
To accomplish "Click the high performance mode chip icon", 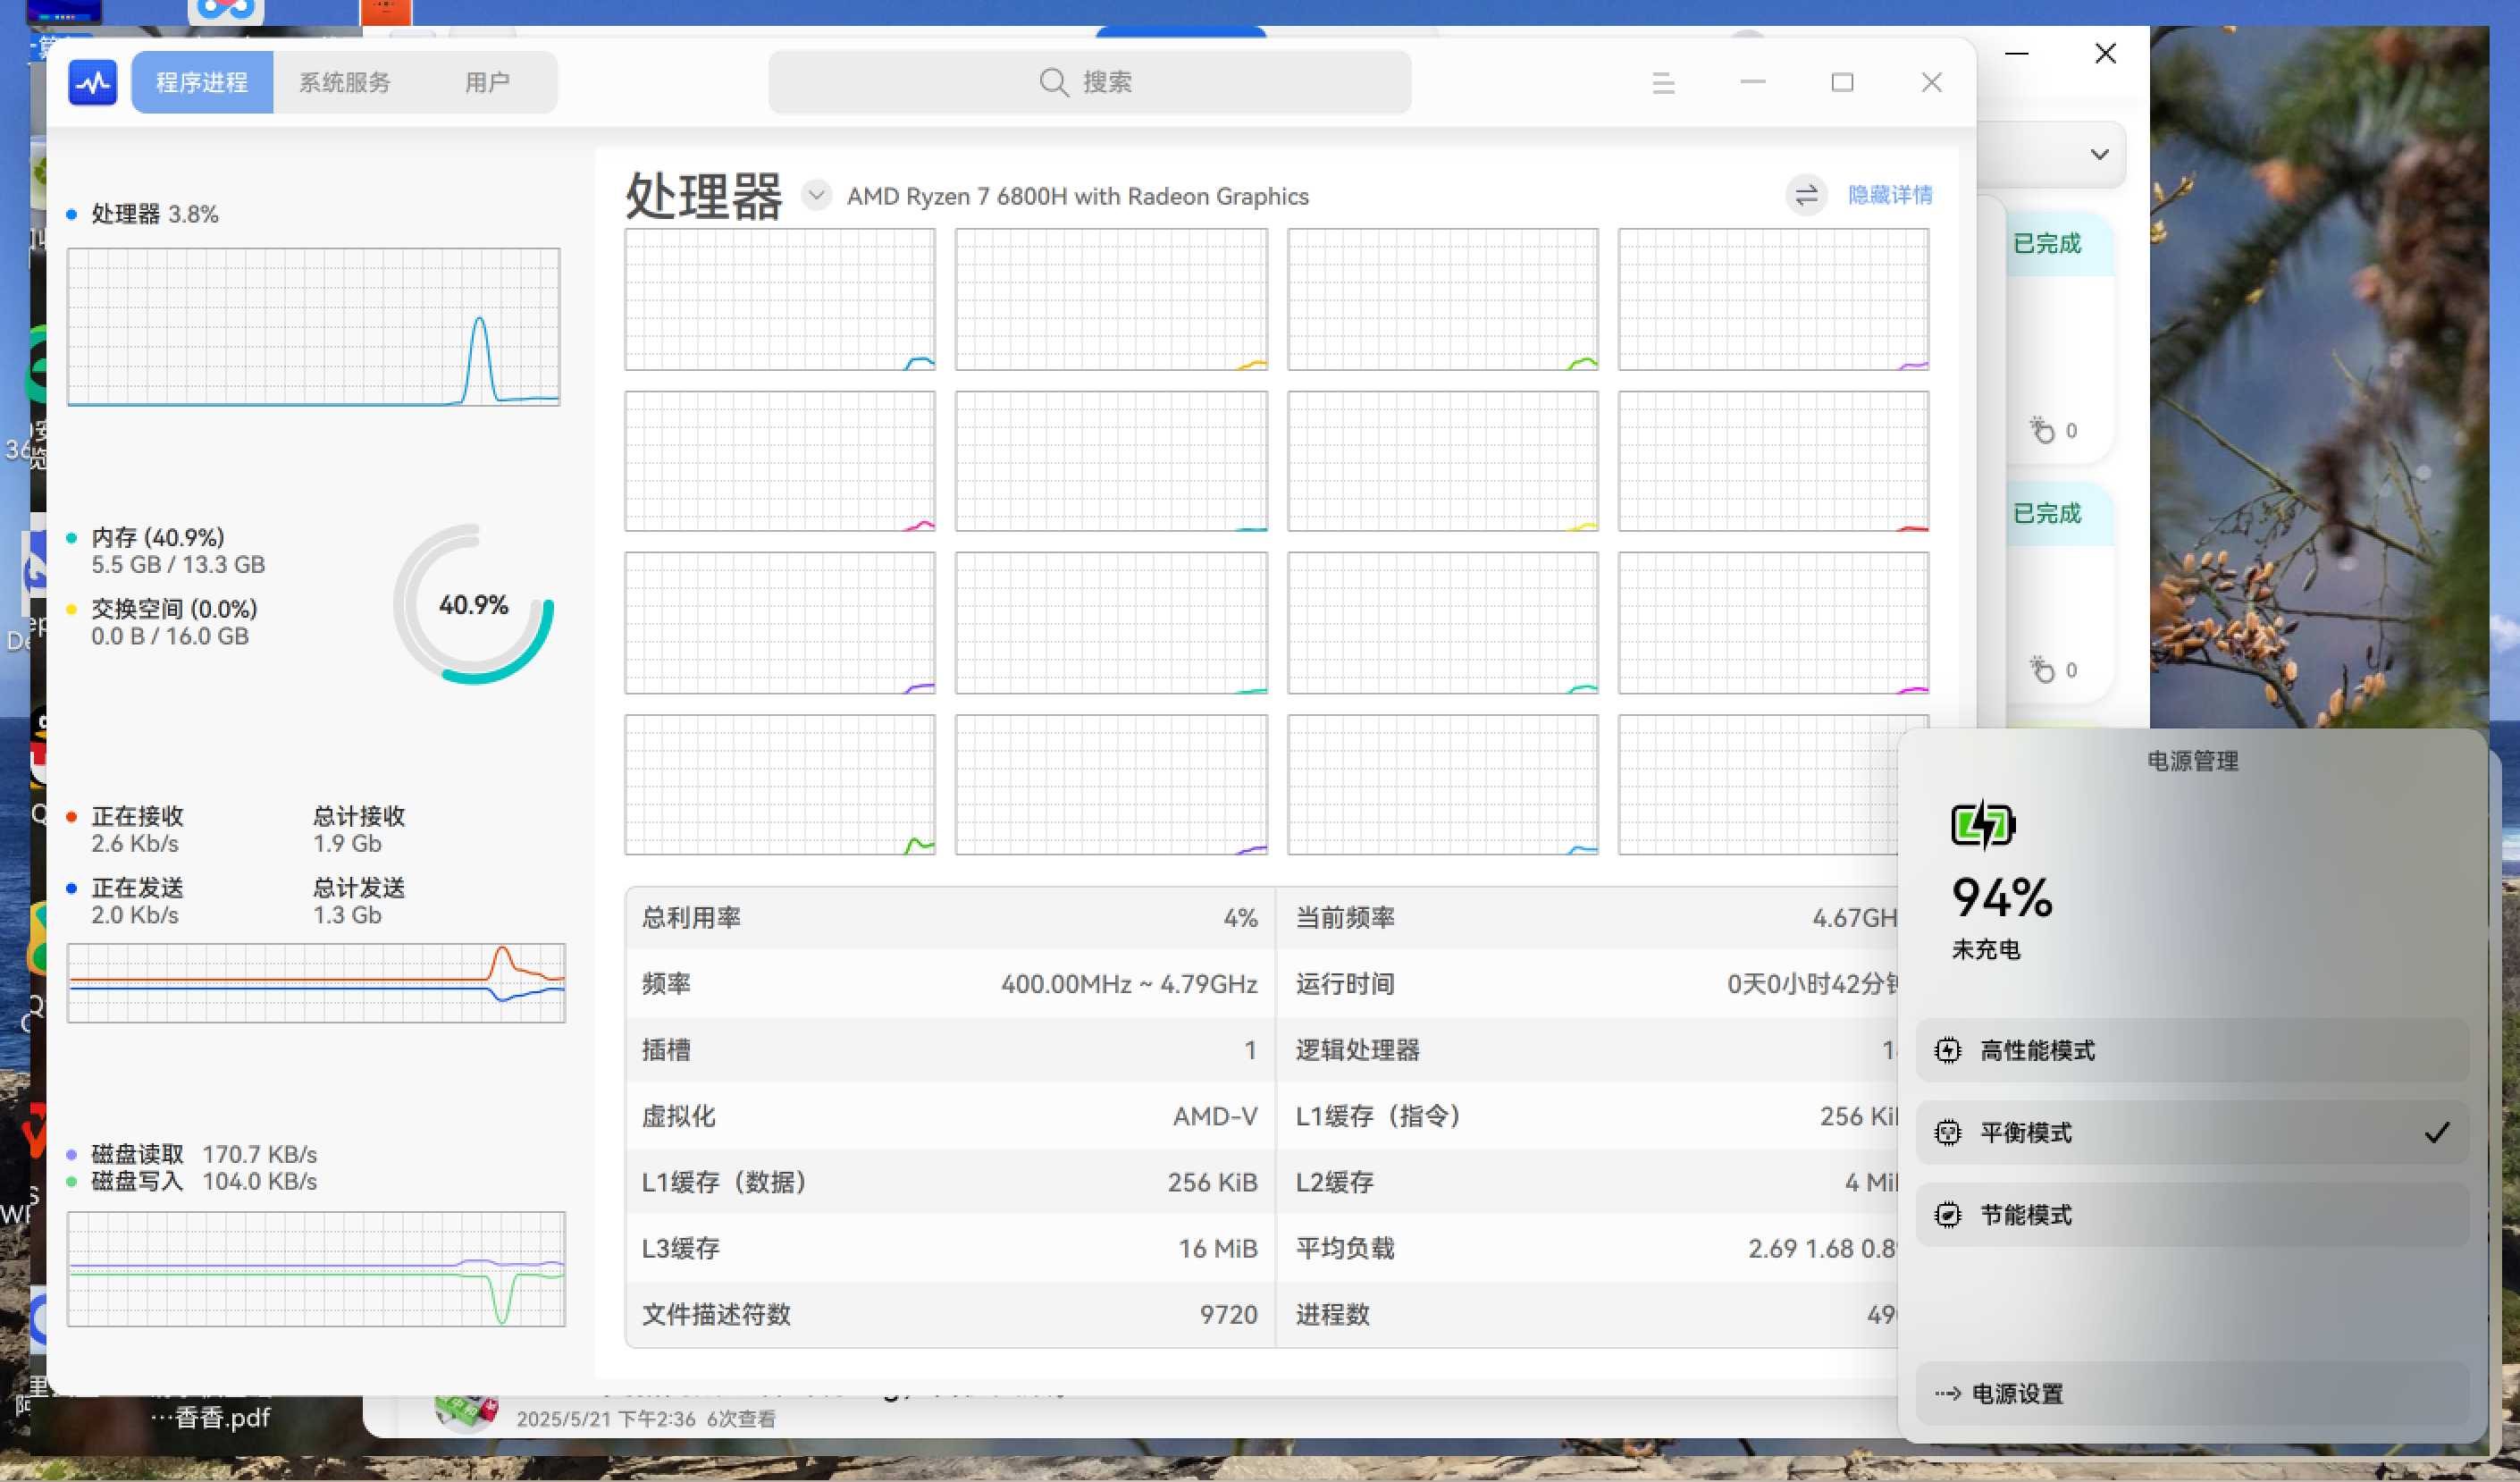I will click(1948, 1050).
